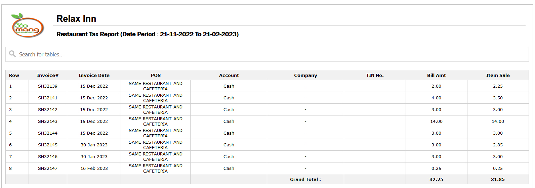535x188 pixels.
Task: Click the Account column header
Action: [x=229, y=76]
